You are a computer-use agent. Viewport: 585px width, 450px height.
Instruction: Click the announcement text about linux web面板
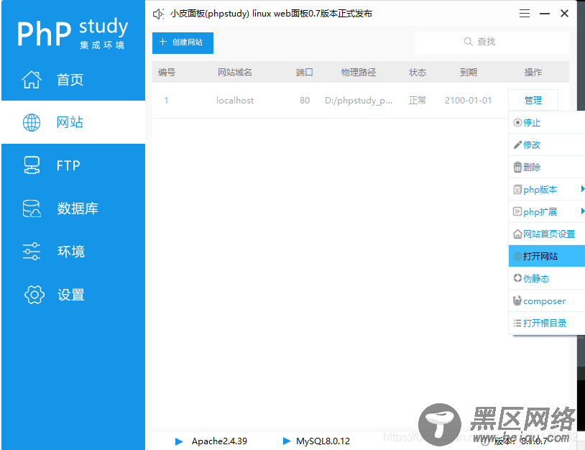(271, 14)
